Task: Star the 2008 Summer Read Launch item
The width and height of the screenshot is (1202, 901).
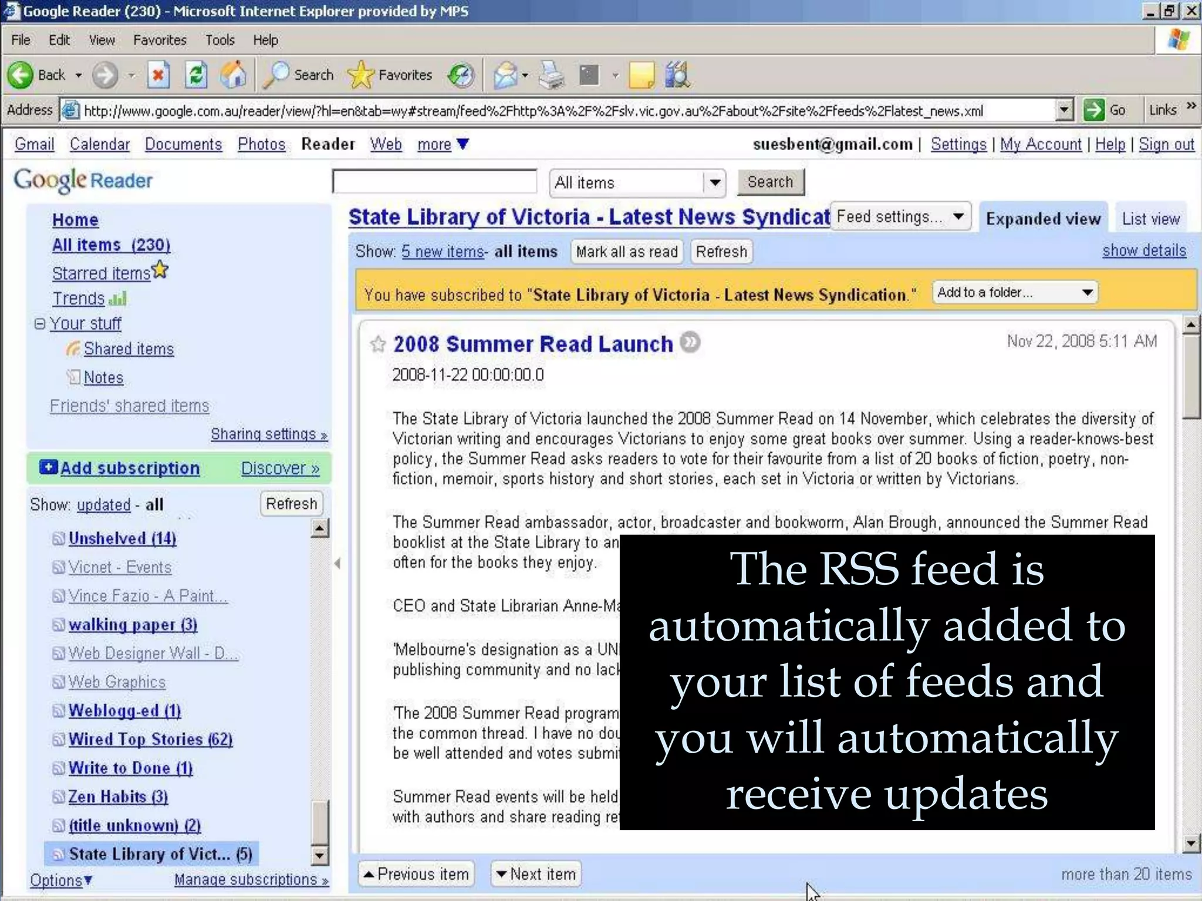Action: click(378, 344)
